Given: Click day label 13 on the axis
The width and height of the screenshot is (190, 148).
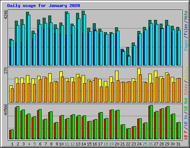Looking at the screenshot, I should click(78, 144).
